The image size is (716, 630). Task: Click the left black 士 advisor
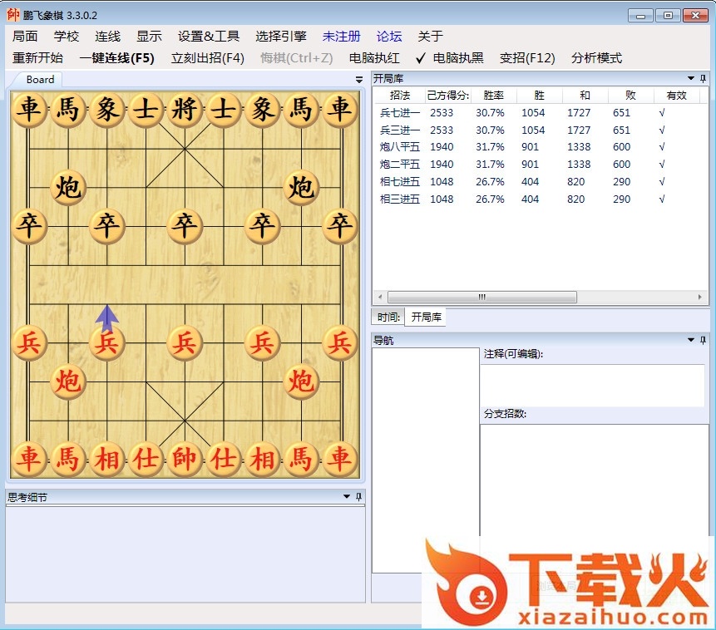point(146,110)
